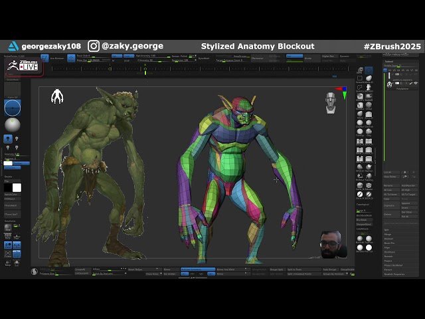Select visibility set V8 tab
Screen dimensions: 425x319
[x=416, y=70]
